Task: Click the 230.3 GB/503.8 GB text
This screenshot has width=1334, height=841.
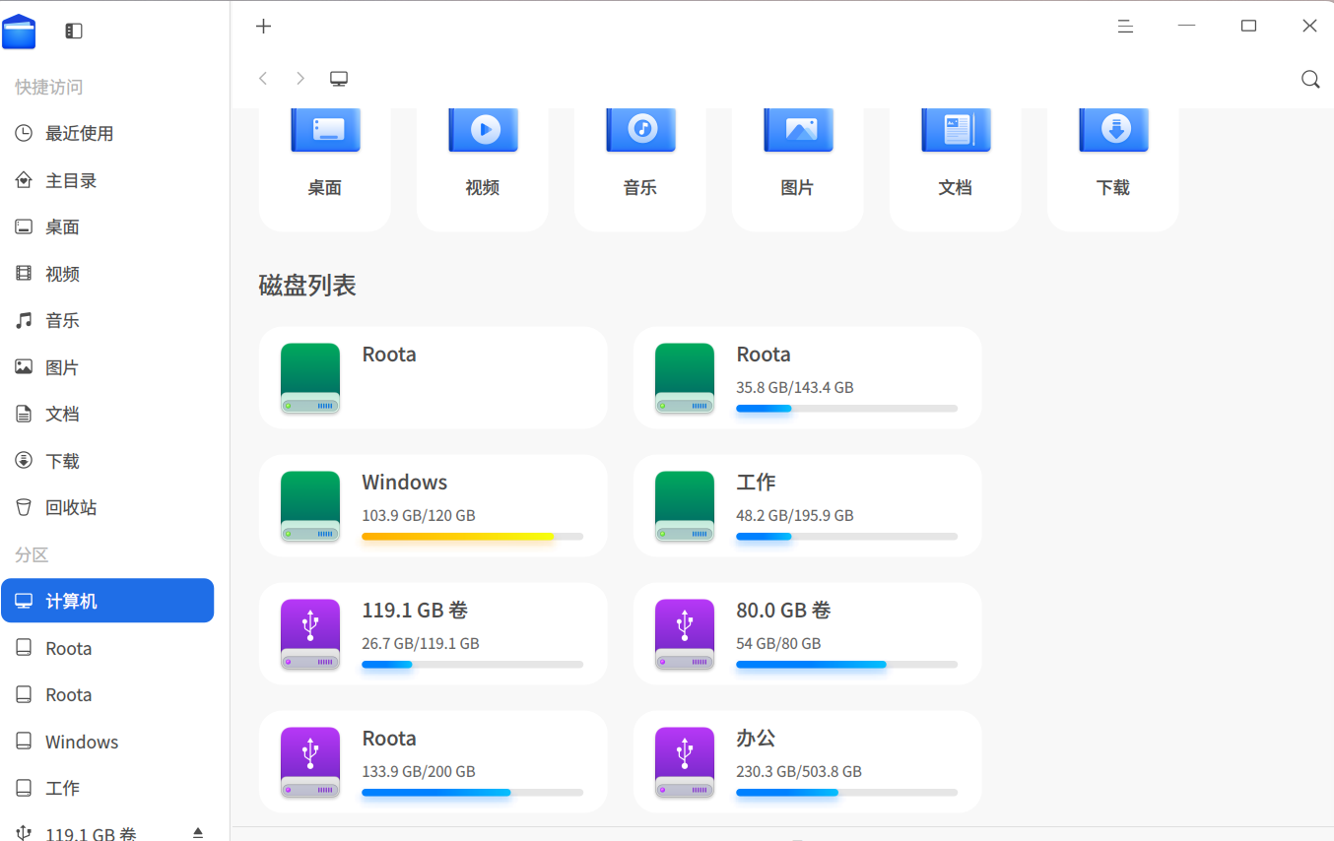Action: click(798, 772)
